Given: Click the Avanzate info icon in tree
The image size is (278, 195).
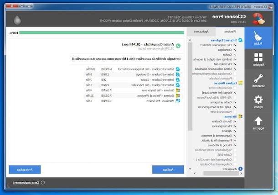Looking at the screenshot, I should 241,169.
